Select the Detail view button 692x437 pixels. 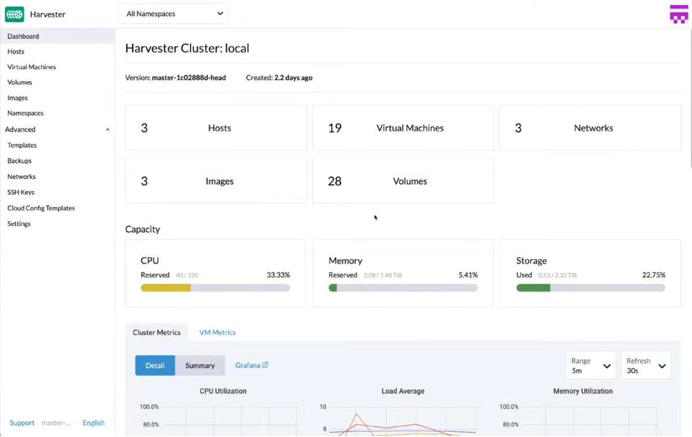pos(155,365)
